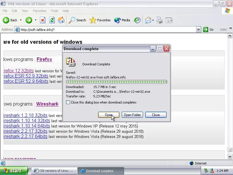Select 'Download complete' taskbar item

click(x=101, y=171)
